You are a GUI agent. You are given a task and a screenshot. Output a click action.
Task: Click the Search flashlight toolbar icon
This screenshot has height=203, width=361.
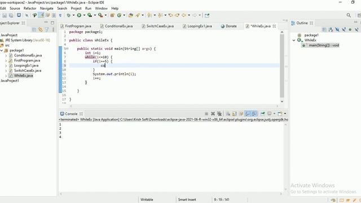click(x=138, y=15)
